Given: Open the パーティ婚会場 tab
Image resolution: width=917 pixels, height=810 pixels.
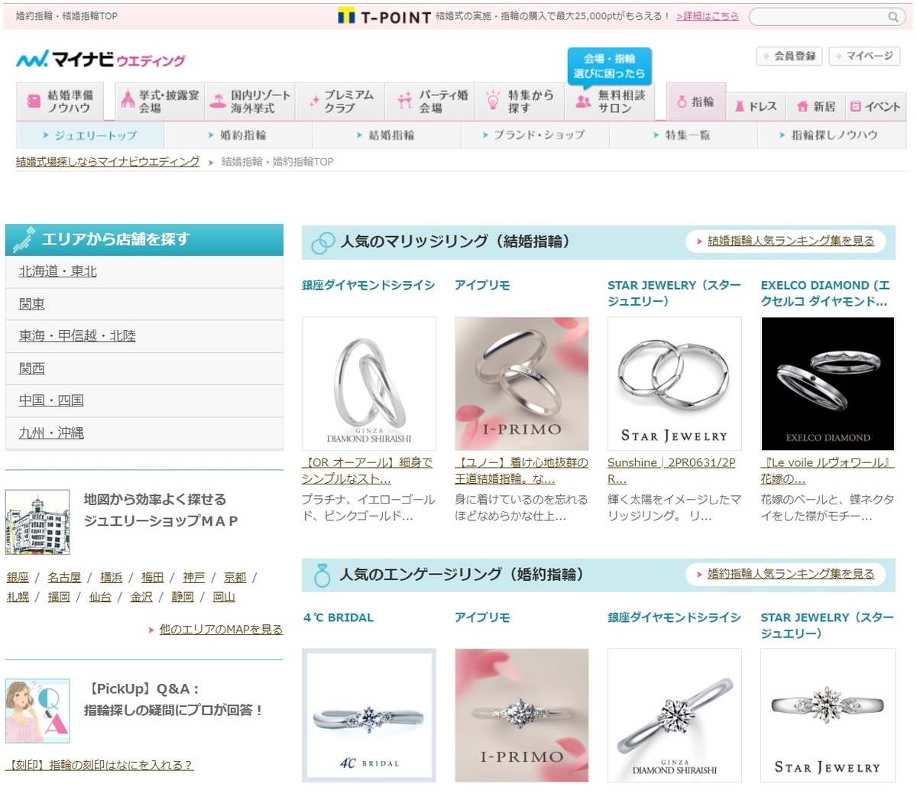Looking at the screenshot, I should coord(432,101).
